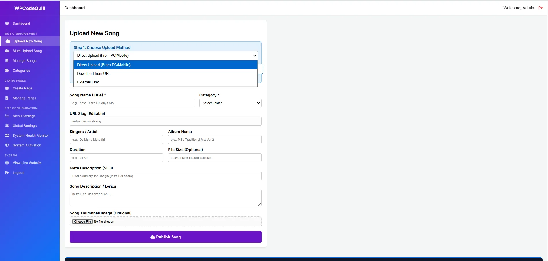This screenshot has width=548, height=261.
Task: Select Download from URL option
Action: pos(94,74)
